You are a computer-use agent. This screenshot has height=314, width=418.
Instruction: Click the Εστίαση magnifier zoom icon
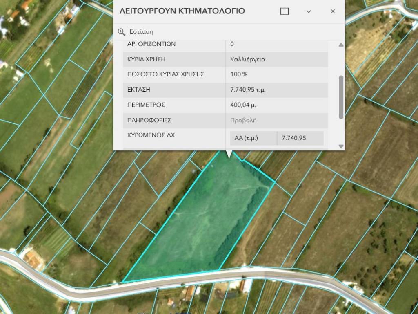point(121,32)
